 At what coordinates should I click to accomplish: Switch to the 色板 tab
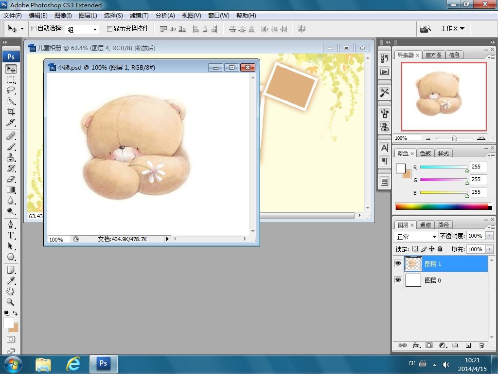[x=425, y=153]
